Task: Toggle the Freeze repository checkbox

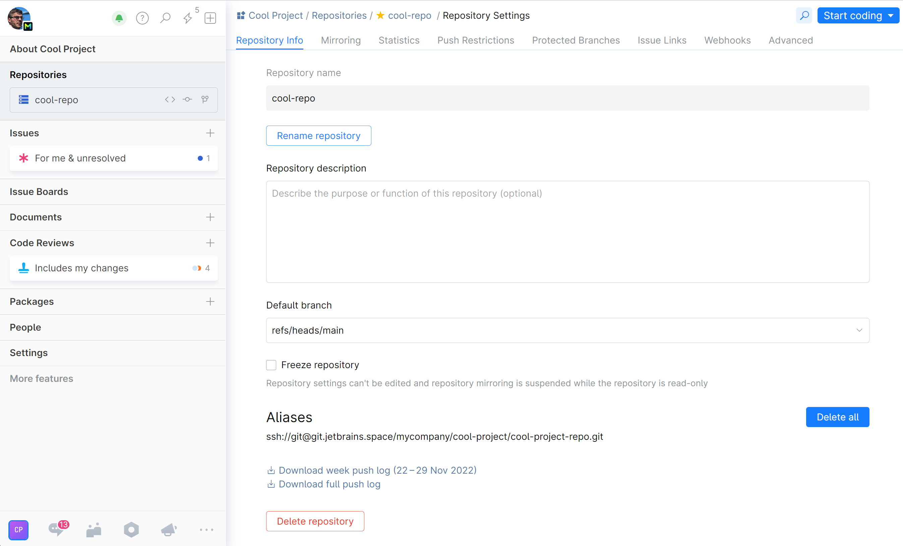Action: click(271, 365)
